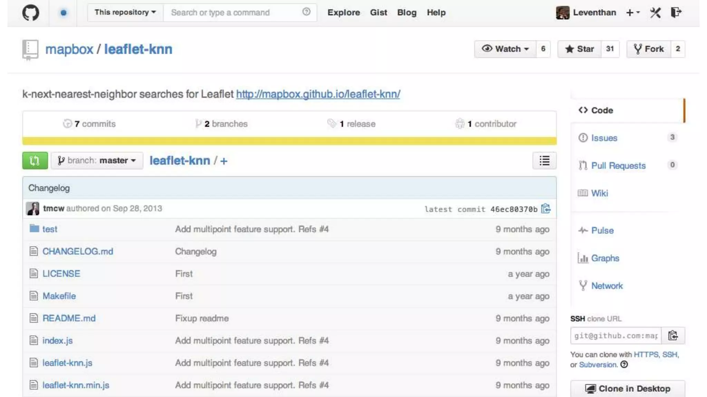Screen dimensions: 707x397
Task: Star the leaflet-knn repository
Action: (580, 49)
